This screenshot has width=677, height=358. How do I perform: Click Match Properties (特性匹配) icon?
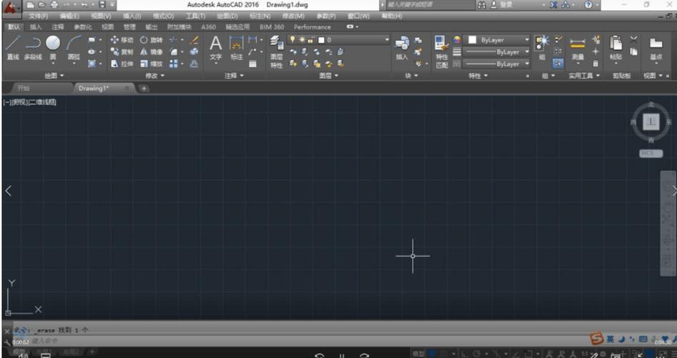click(442, 52)
